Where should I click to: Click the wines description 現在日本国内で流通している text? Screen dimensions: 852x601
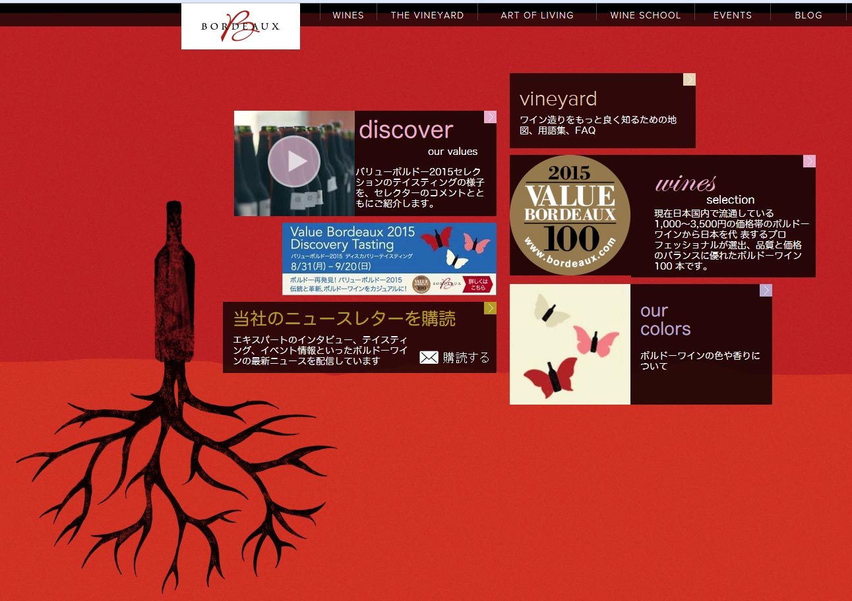(731, 240)
